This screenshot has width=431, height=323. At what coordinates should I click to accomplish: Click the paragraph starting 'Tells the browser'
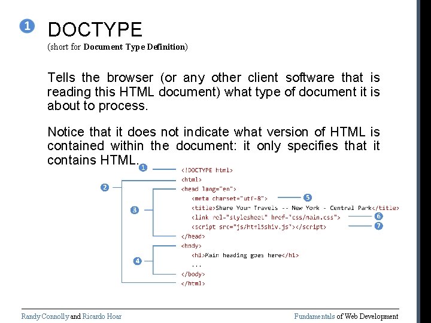214,92
